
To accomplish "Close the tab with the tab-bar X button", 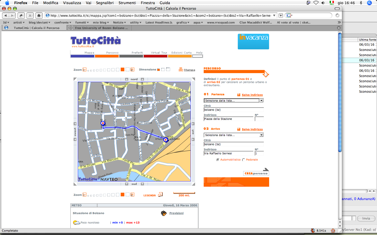I will [339, 28].
